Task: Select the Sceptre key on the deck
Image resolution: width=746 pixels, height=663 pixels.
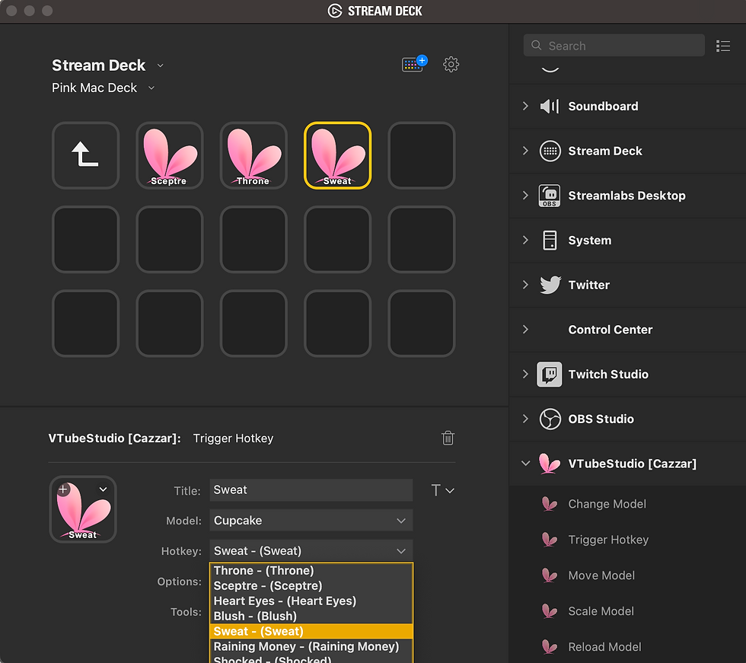Action: [x=169, y=155]
